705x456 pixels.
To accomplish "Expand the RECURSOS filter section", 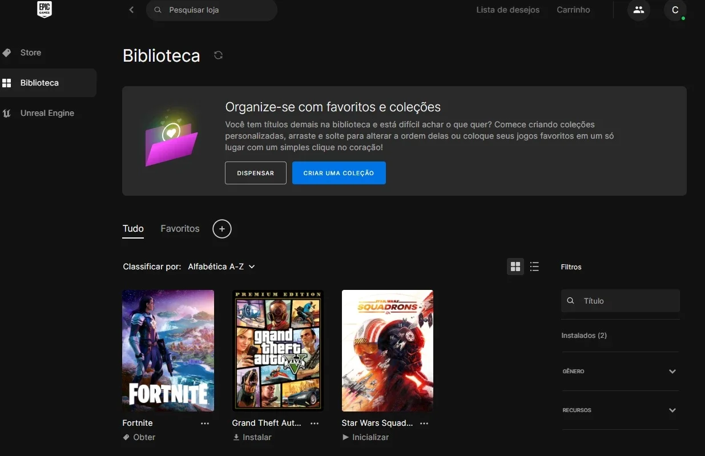I will click(621, 410).
